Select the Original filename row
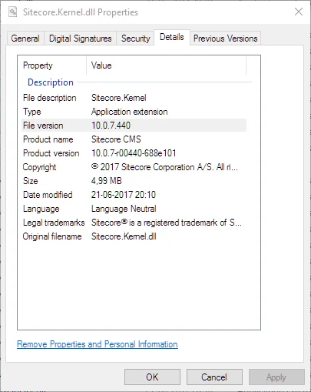Screen dimensions: 311x392 click(x=134, y=236)
